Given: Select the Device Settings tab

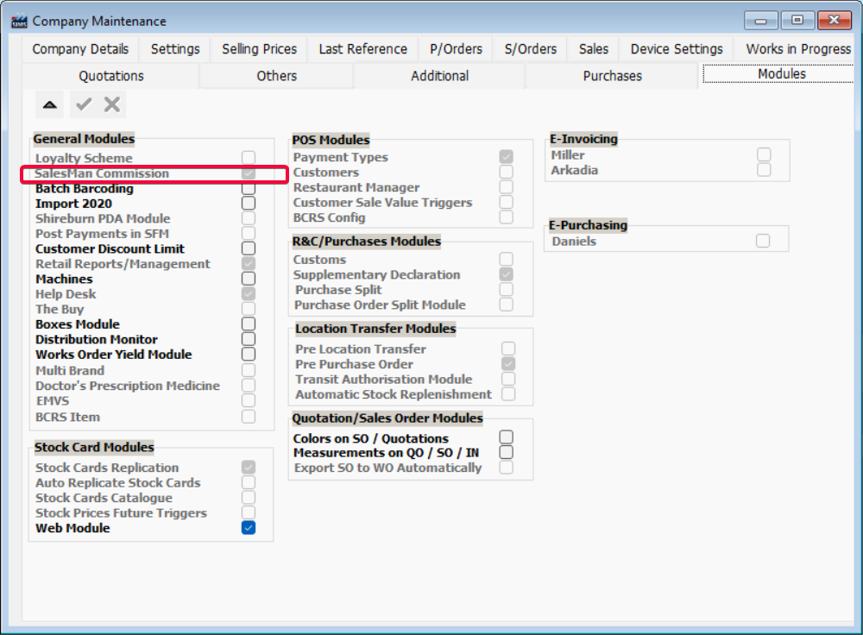Looking at the screenshot, I should [677, 49].
